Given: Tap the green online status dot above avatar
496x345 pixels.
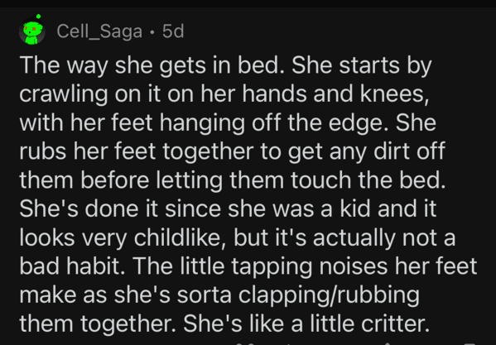Looking at the screenshot, I should pos(38,16).
